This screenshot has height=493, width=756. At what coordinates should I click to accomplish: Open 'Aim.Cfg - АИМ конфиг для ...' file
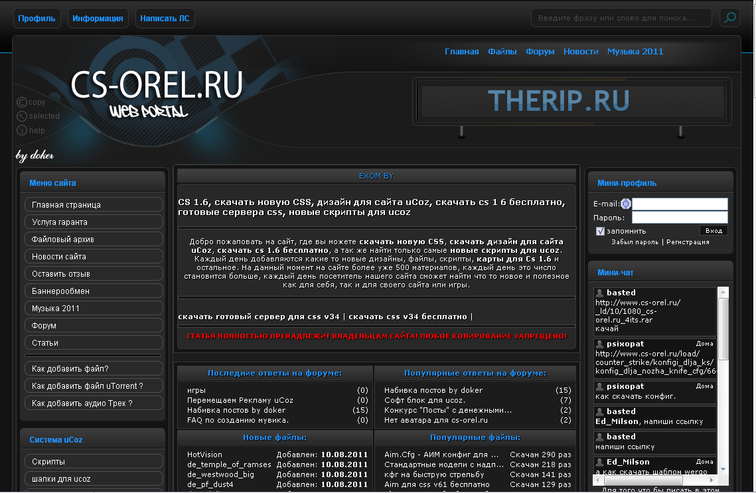point(441,455)
